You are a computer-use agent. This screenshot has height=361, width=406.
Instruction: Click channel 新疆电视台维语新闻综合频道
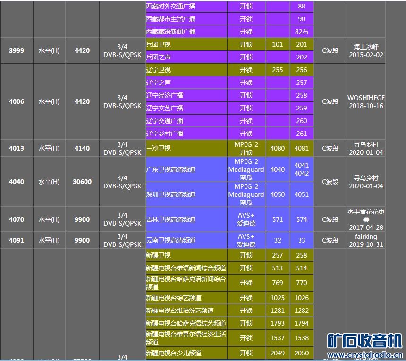click(x=186, y=268)
